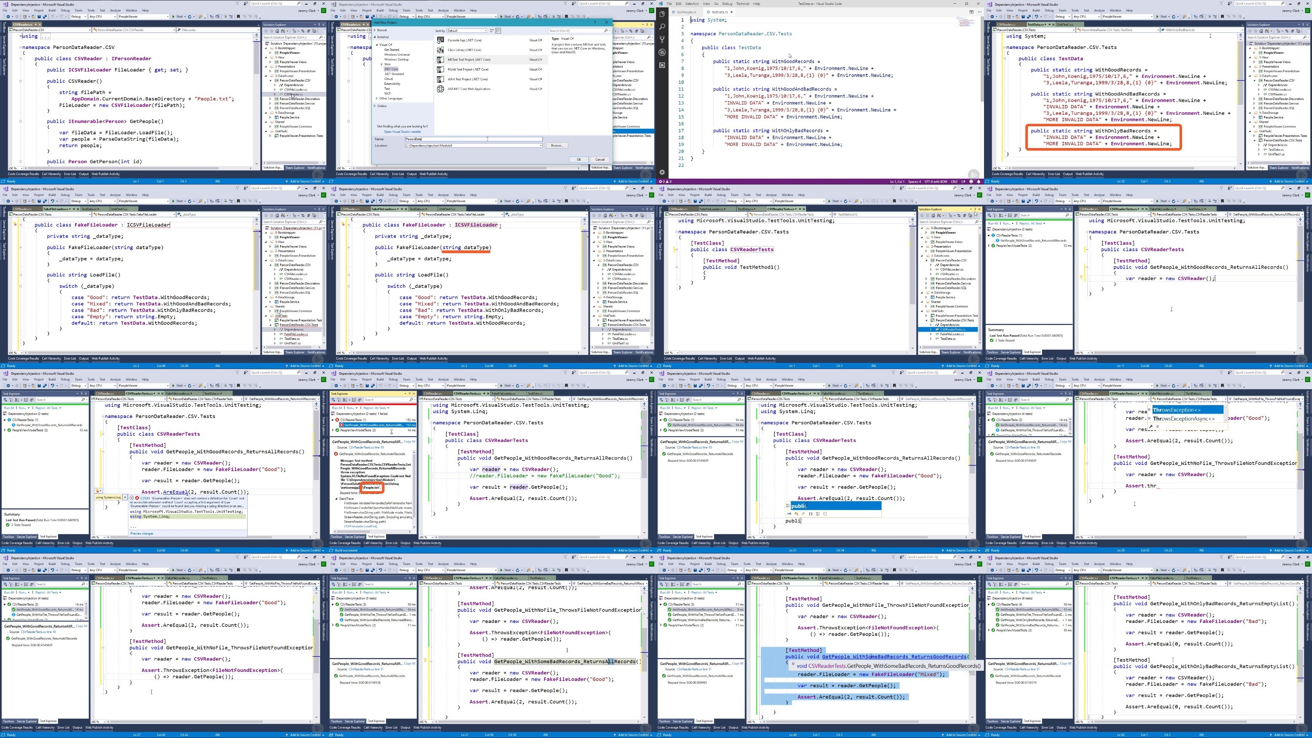Switch to TestPeople.cs tab in VS Code
Screen dimensions: 1312x738
[x=686, y=12]
